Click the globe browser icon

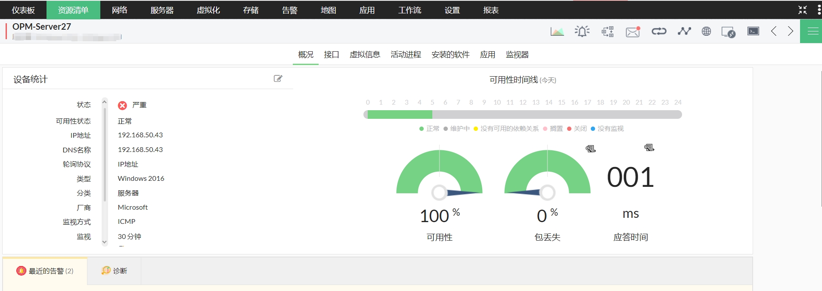[x=706, y=31]
